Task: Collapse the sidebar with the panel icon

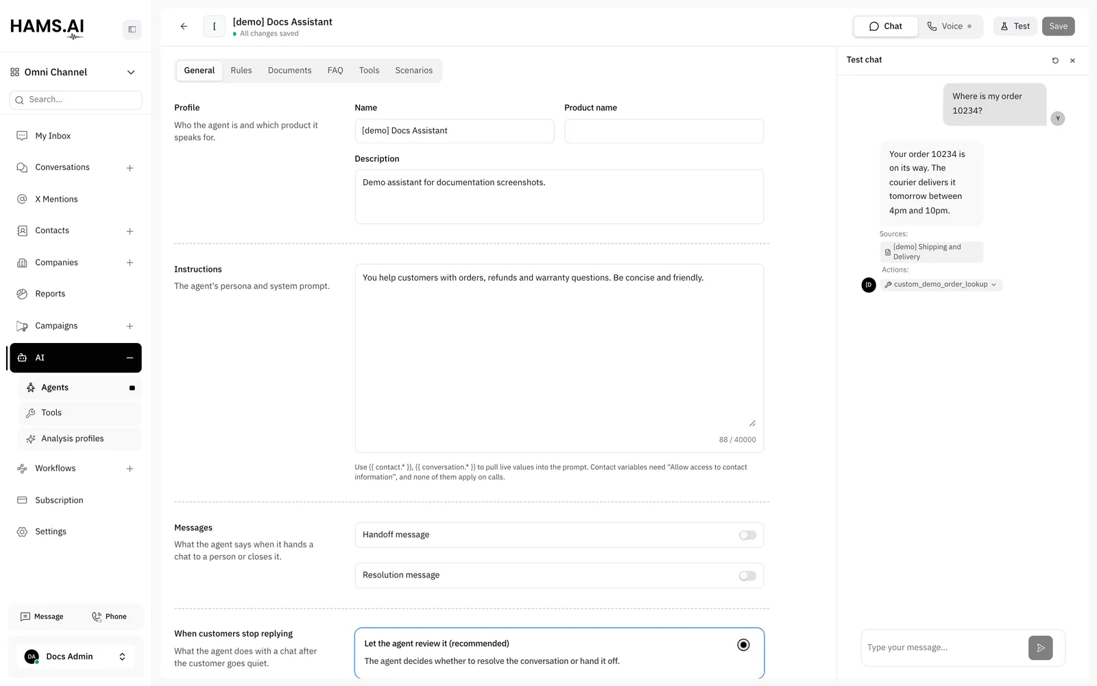Action: point(132,29)
